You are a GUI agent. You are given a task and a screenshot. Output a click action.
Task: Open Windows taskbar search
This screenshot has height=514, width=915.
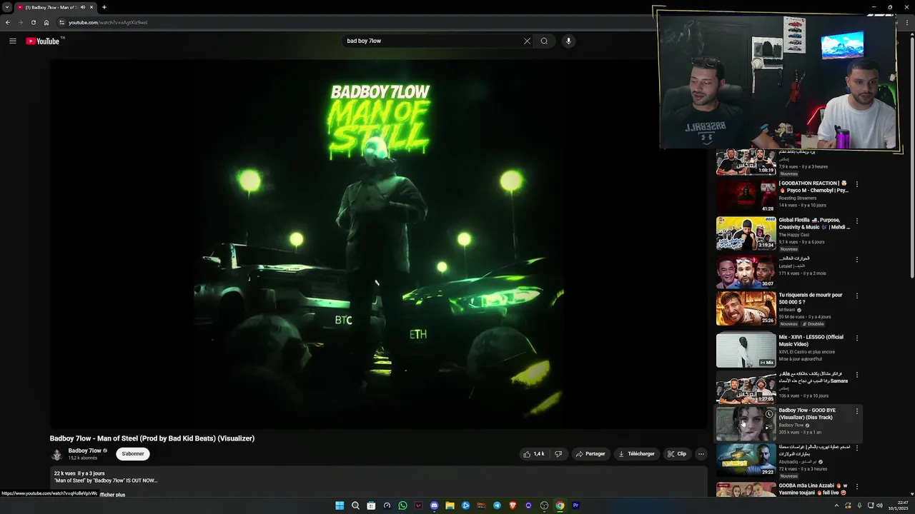355,505
